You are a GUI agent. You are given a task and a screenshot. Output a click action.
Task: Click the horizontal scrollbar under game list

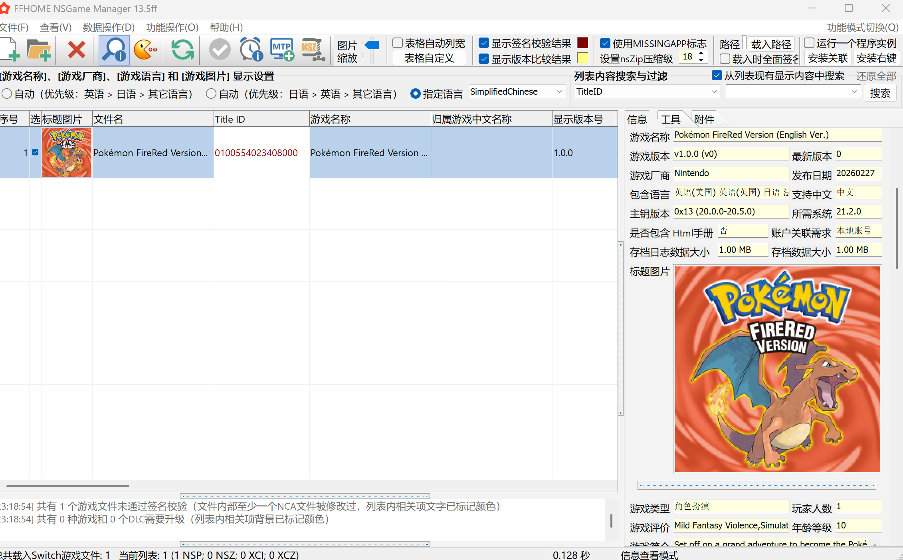tap(68, 486)
